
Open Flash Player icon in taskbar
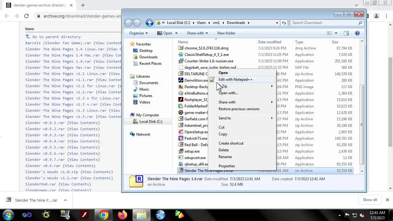pyautogui.click(x=84, y=215)
